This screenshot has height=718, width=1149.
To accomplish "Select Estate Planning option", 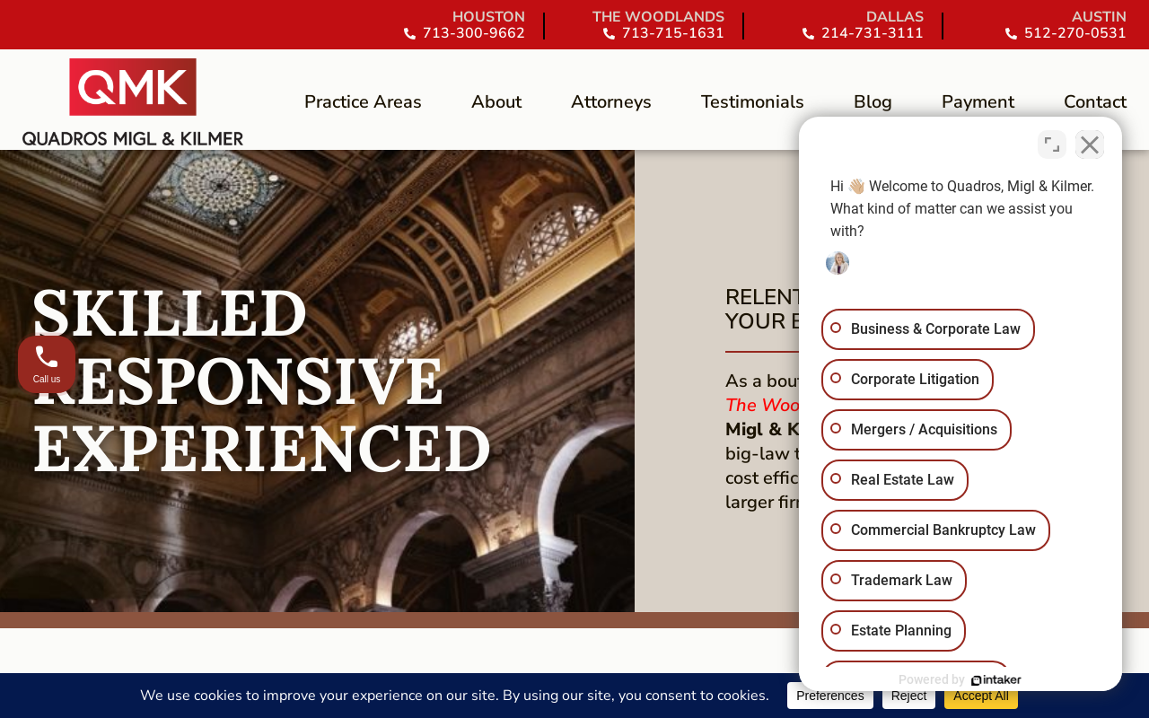I will click(893, 631).
